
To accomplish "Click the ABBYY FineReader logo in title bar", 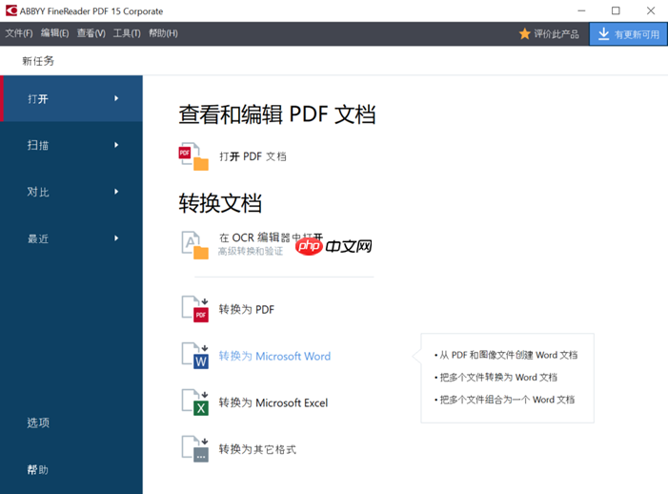I will click(11, 10).
